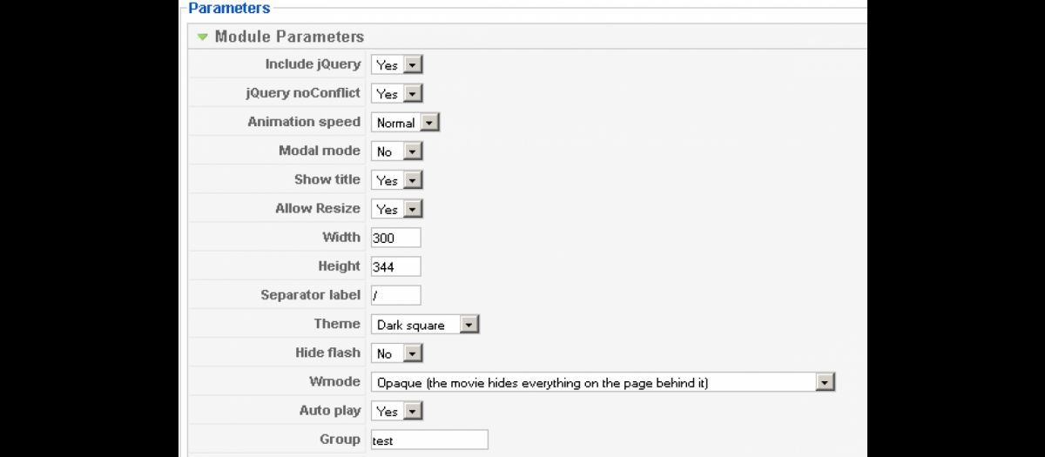Expand the Wmode dropdown showing Opaque
Viewport: 1045px width, 457px height.
(x=603, y=382)
